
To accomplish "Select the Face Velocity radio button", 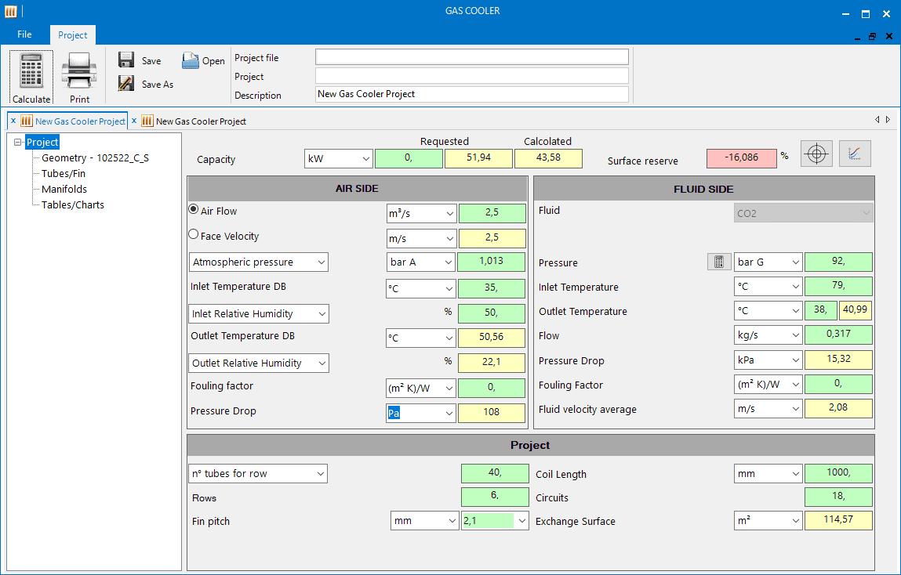I will click(194, 234).
